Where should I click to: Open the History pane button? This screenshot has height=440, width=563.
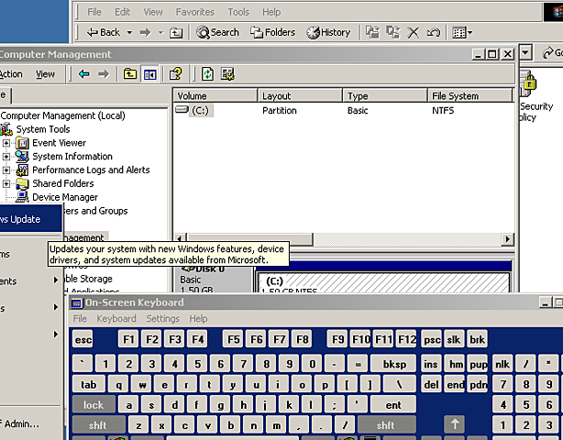pyautogui.click(x=328, y=32)
